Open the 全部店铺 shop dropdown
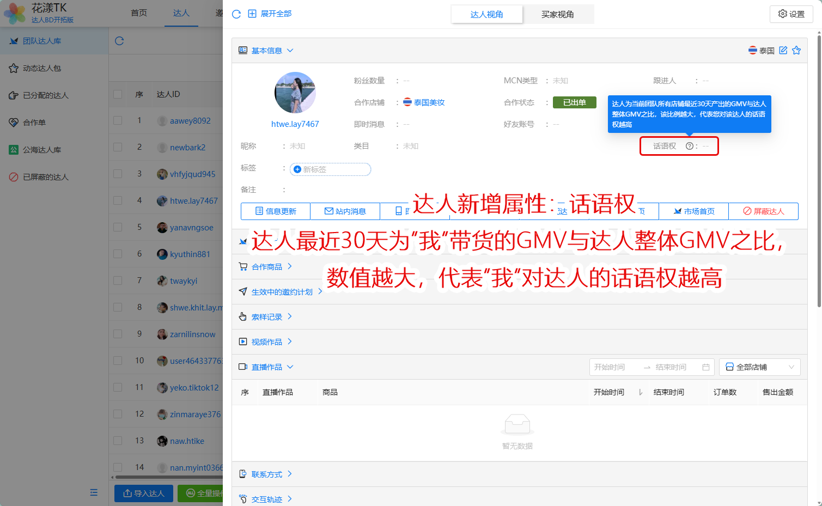The width and height of the screenshot is (822, 506). [759, 367]
